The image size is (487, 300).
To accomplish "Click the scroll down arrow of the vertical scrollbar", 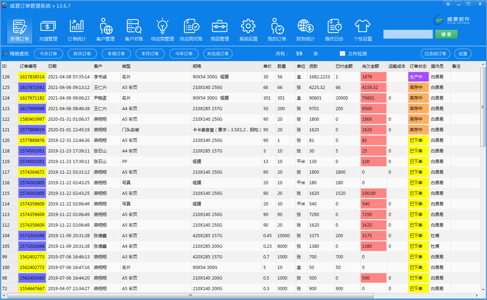I will [483, 290].
